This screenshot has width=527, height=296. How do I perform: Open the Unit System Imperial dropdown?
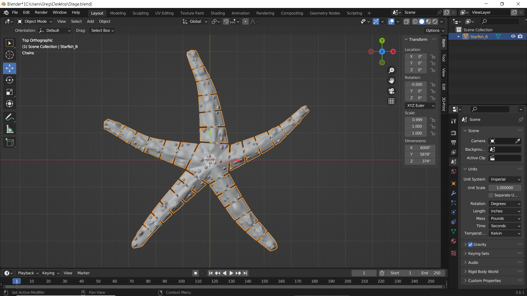505,179
